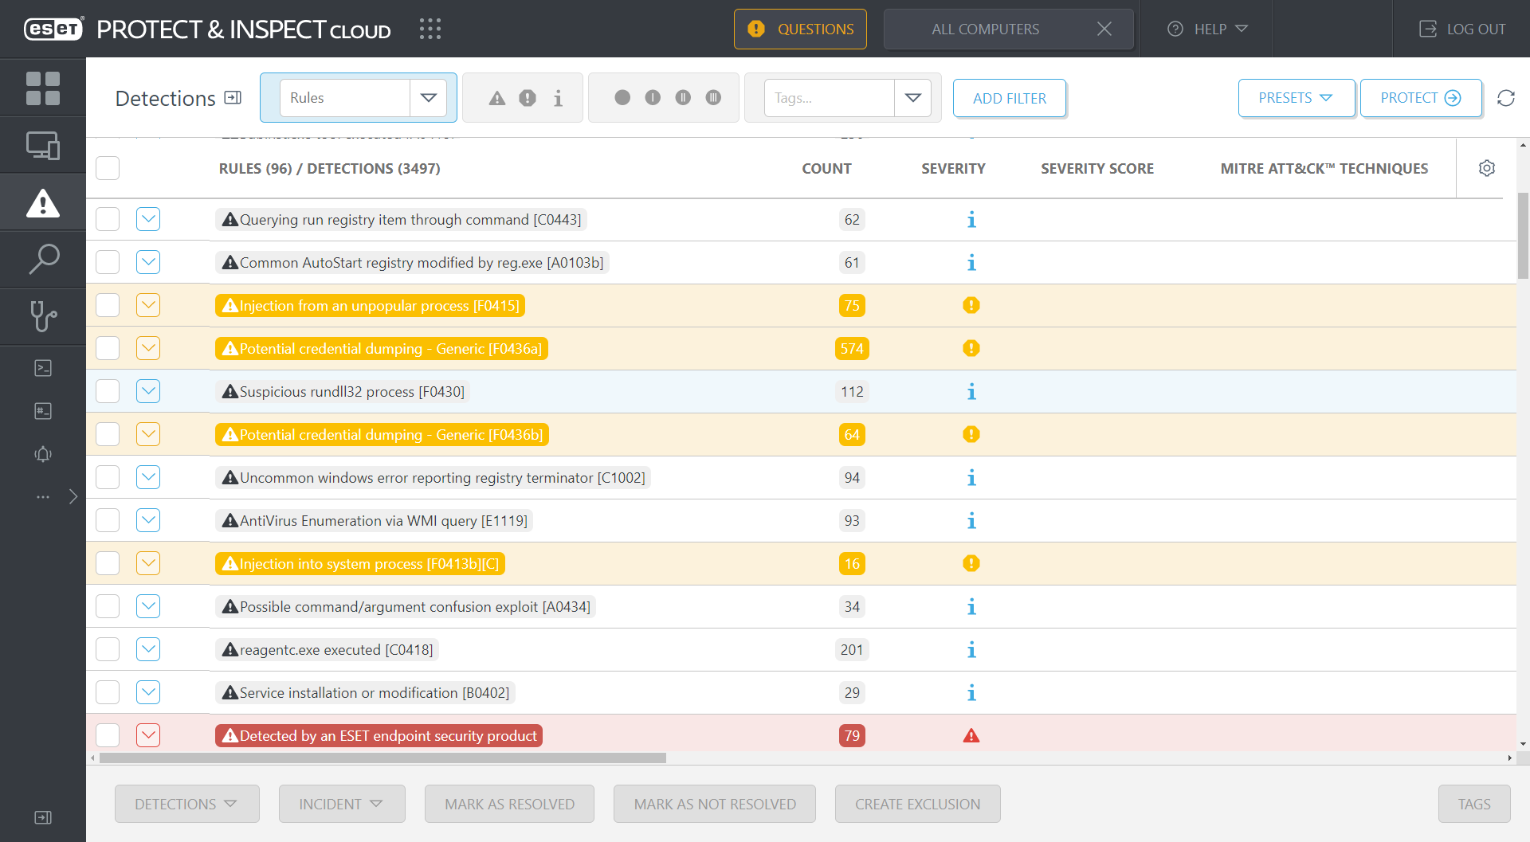Tick the checkbox for Suspicious rundll32 process row
1530x842 pixels.
click(107, 391)
